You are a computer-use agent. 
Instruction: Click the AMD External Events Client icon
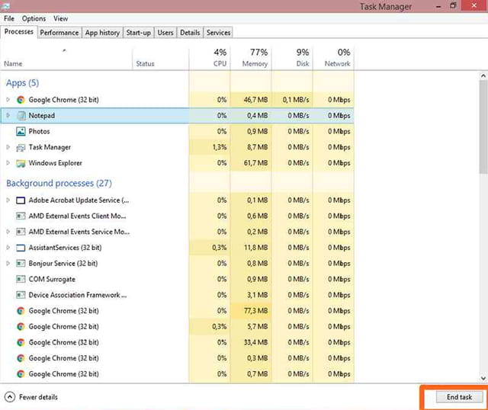pos(21,216)
